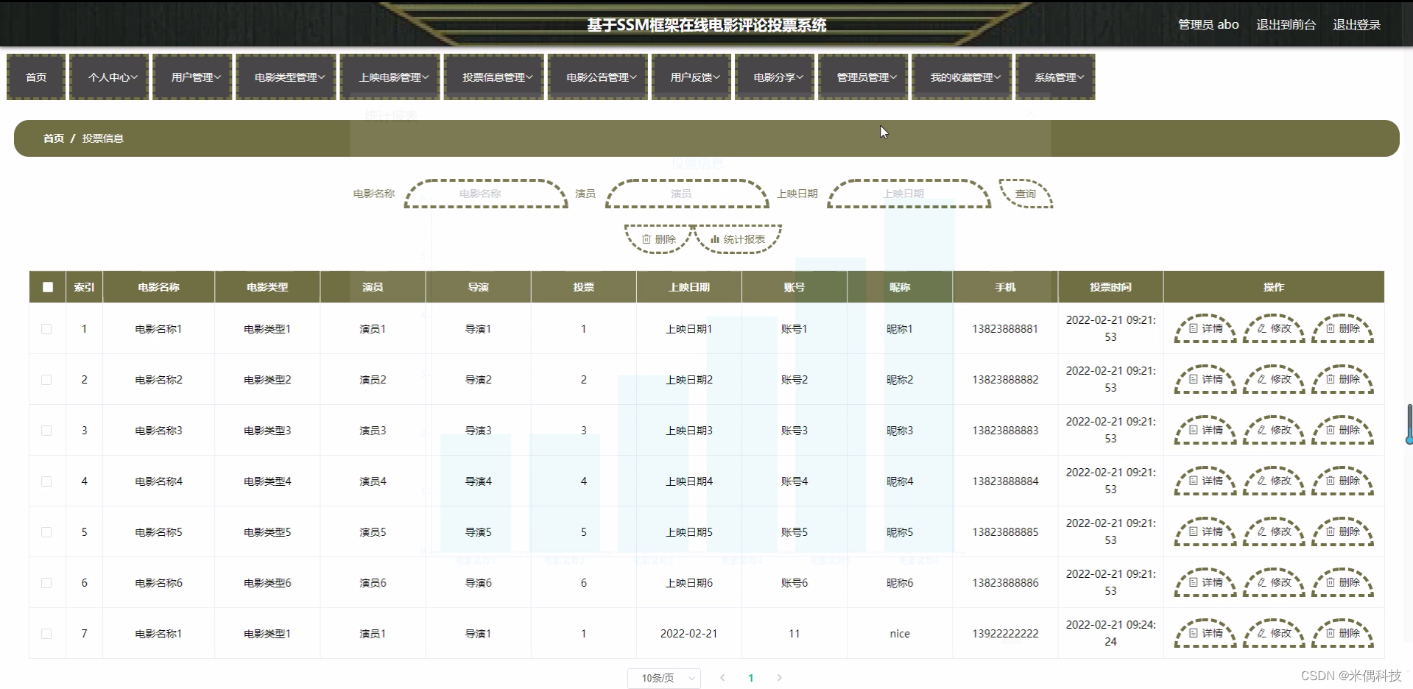The height and width of the screenshot is (689, 1413).
Task: Open the 首页 navigation item
Action: coord(36,77)
